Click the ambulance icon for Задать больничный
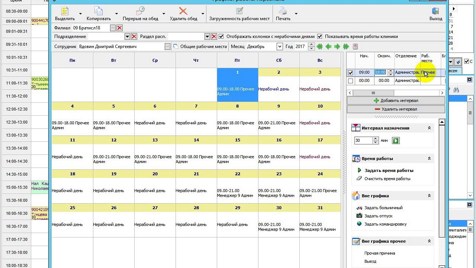 coord(359,208)
